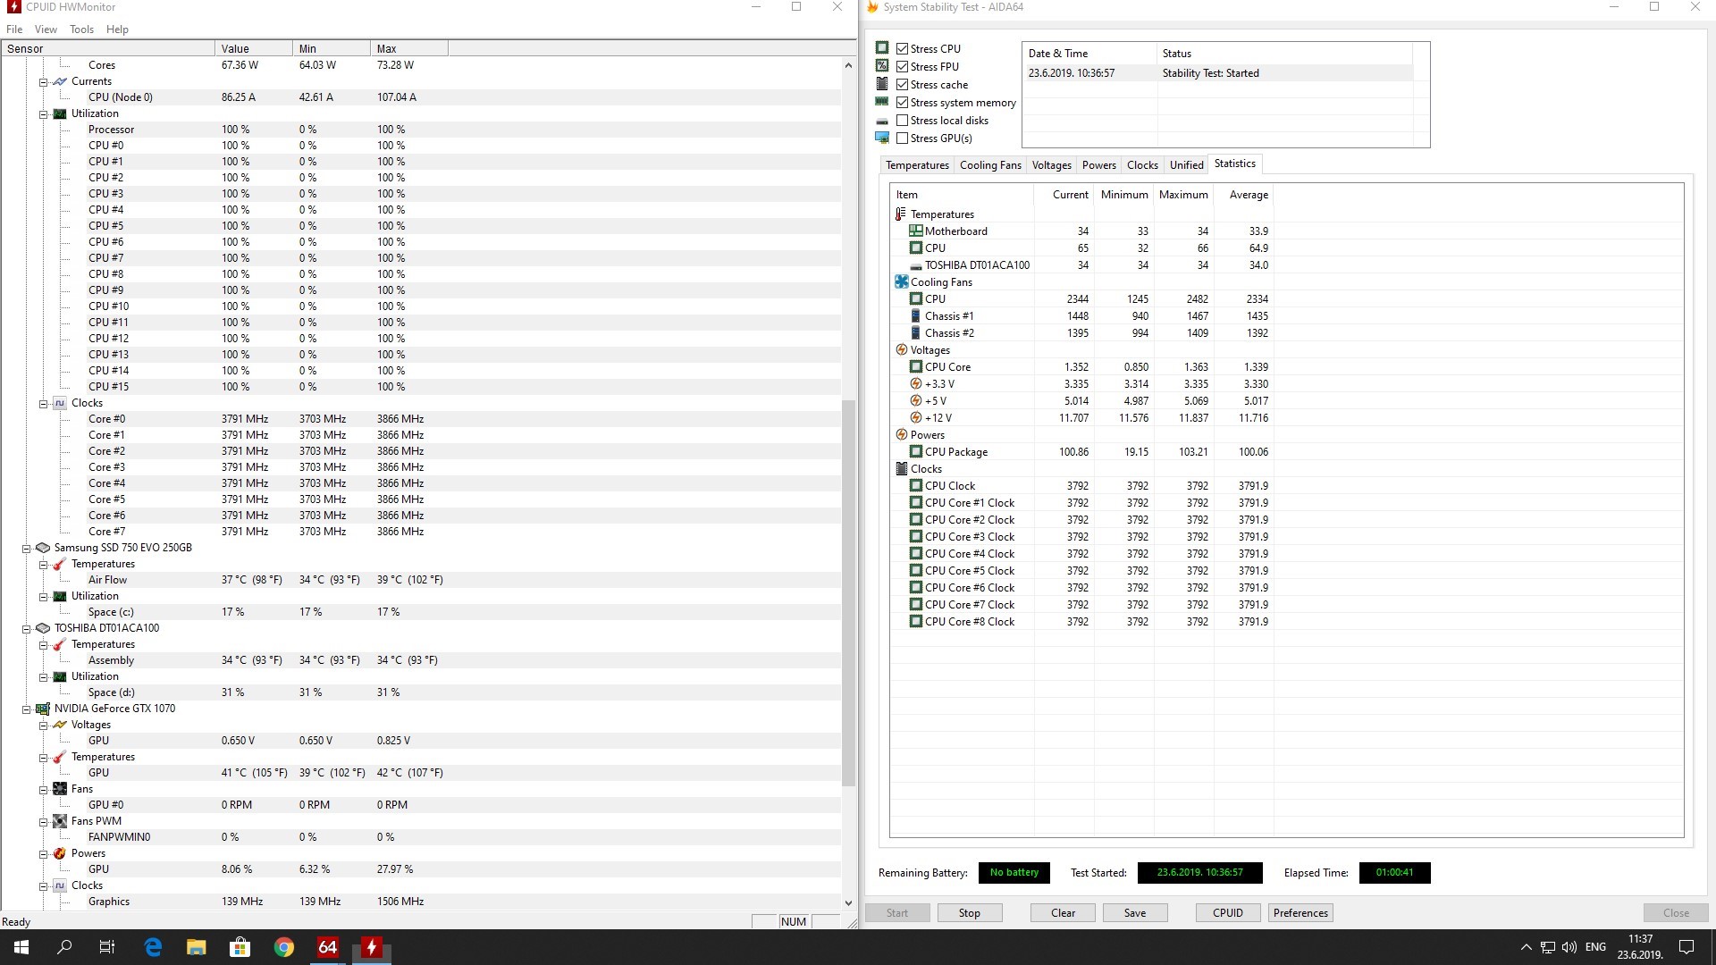
Task: Switch to HWMonitor via its taskbar icon
Action: click(x=371, y=947)
